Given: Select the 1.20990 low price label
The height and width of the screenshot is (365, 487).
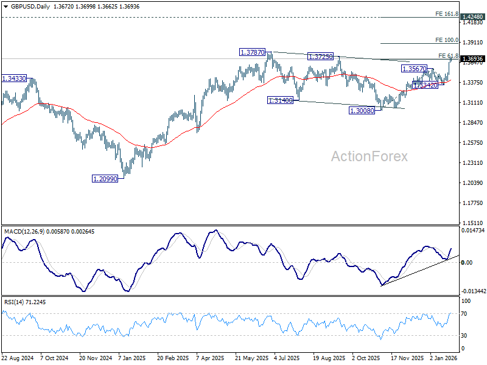Looking at the screenshot, I should pyautogui.click(x=105, y=179).
